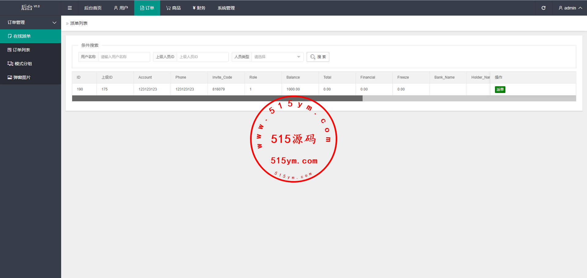Click the green 派单 button
Viewport: 587px width, 278px height.
[500, 90]
